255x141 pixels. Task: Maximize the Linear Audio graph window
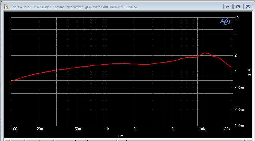(x=238, y=7)
